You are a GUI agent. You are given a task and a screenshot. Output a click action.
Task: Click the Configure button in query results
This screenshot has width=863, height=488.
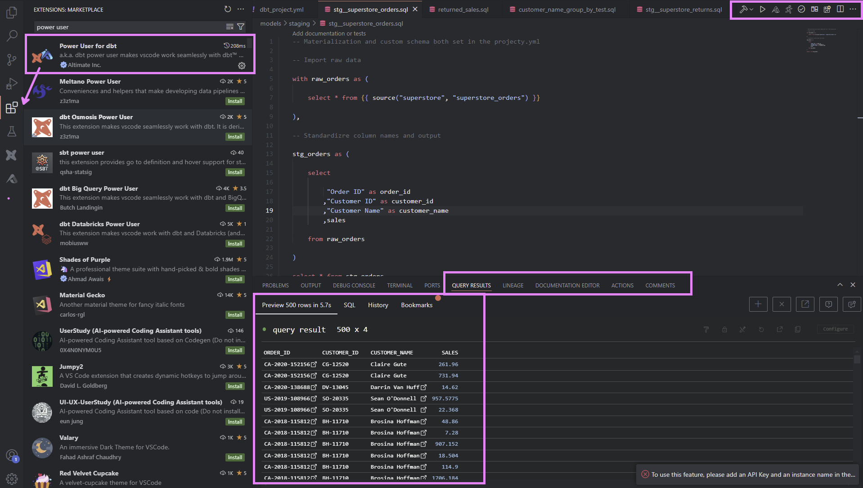[x=835, y=329]
